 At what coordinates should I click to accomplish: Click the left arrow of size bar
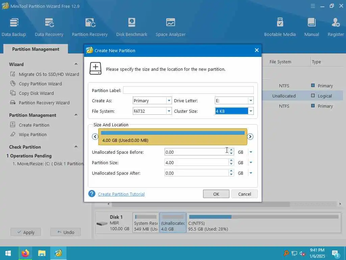pos(95,137)
